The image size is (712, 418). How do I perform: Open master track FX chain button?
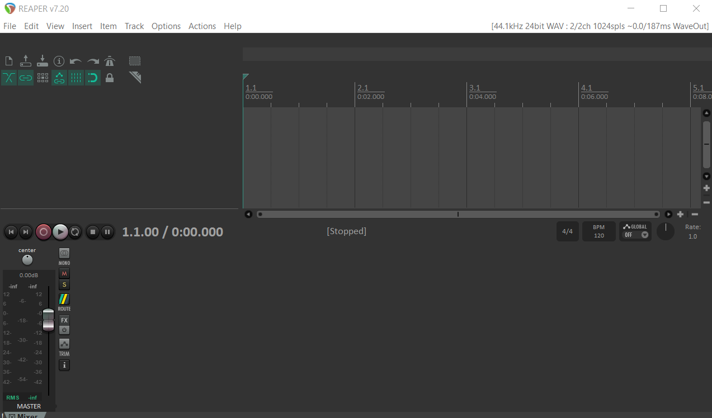pyautogui.click(x=64, y=320)
